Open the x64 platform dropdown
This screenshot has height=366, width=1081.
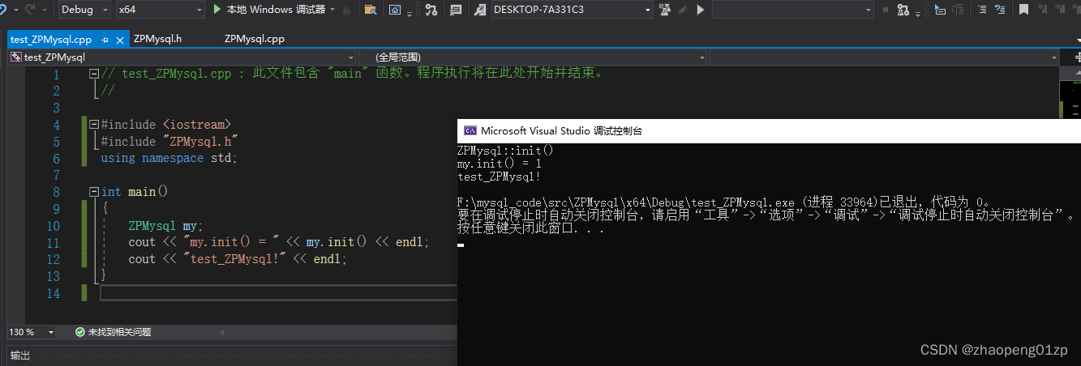tap(160, 10)
